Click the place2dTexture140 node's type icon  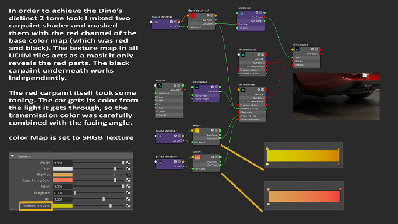[x=160, y=161]
